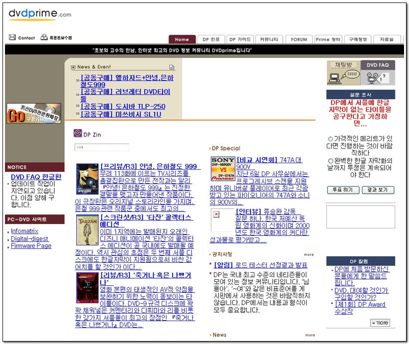Select the Home tab
The width and height of the screenshot is (409, 344).
[182, 39]
